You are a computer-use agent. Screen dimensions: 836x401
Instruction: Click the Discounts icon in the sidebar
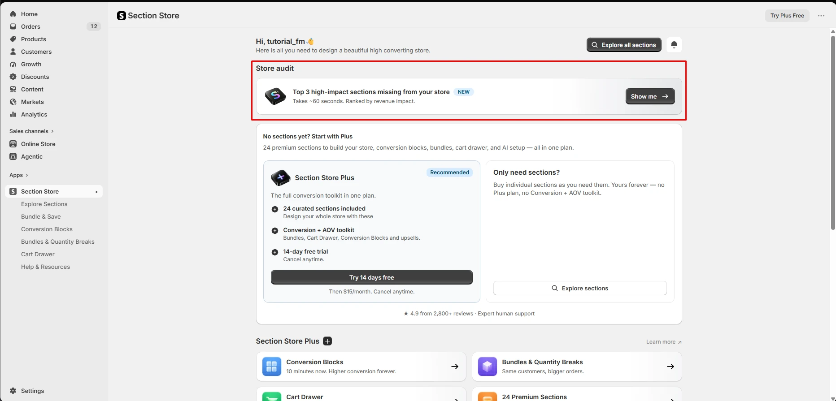(13, 77)
